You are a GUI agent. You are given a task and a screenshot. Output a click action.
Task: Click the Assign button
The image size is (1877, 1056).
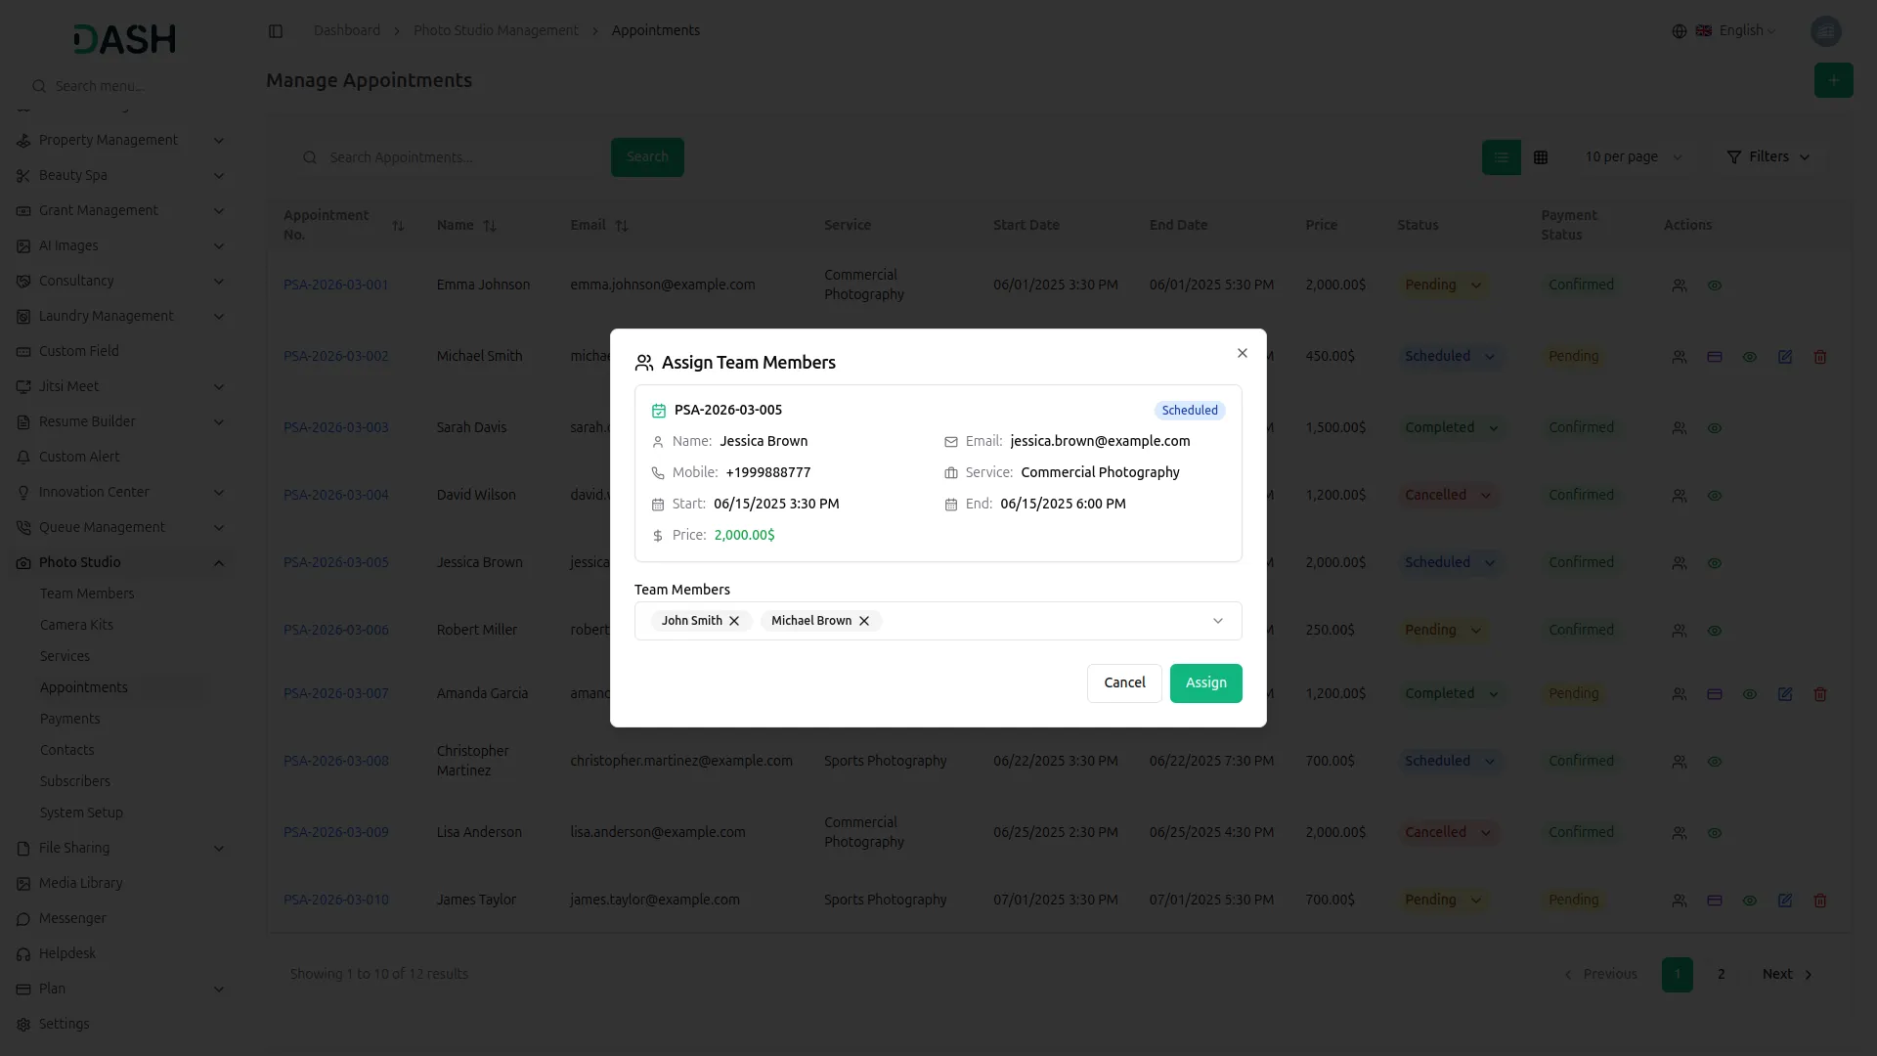pyautogui.click(x=1205, y=682)
